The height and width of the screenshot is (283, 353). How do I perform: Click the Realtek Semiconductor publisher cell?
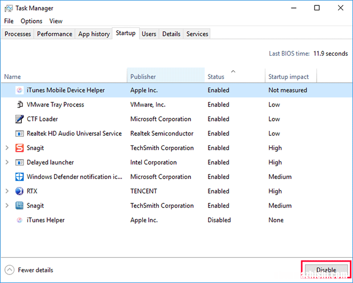pyautogui.click(x=162, y=134)
